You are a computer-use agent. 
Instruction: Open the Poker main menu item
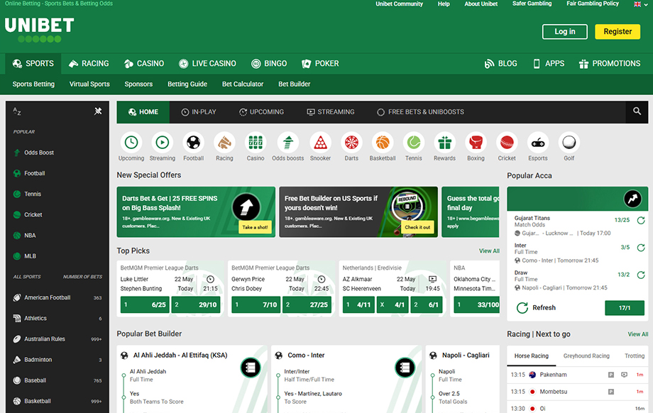tap(320, 64)
